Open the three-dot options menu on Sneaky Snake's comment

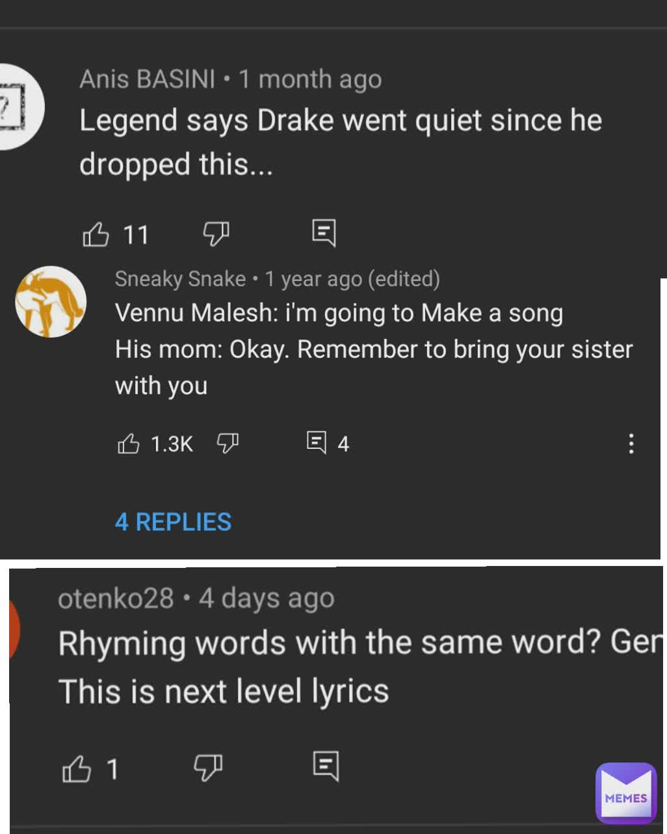631,444
